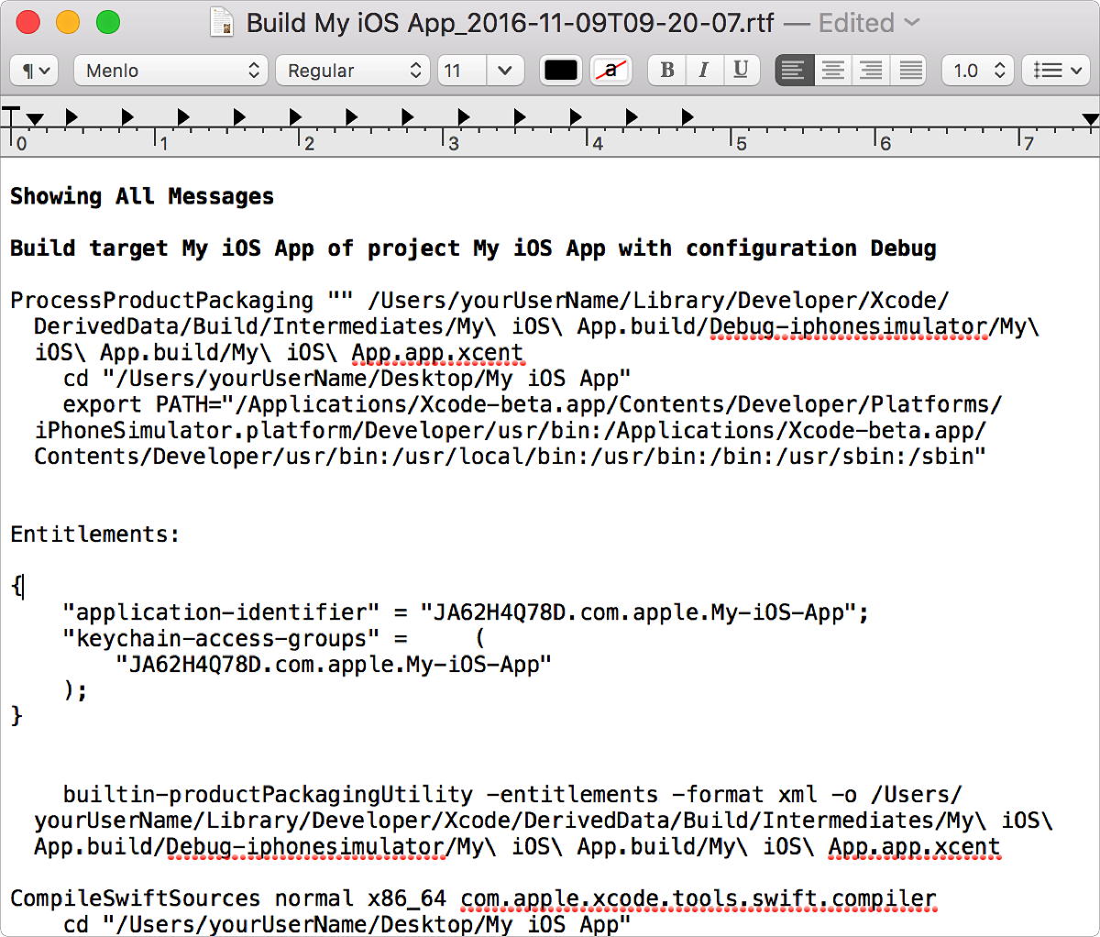This screenshot has width=1100, height=937.
Task: Click the misspelled word Debug-iphonesimulator in first paragraph
Action: click(x=849, y=327)
